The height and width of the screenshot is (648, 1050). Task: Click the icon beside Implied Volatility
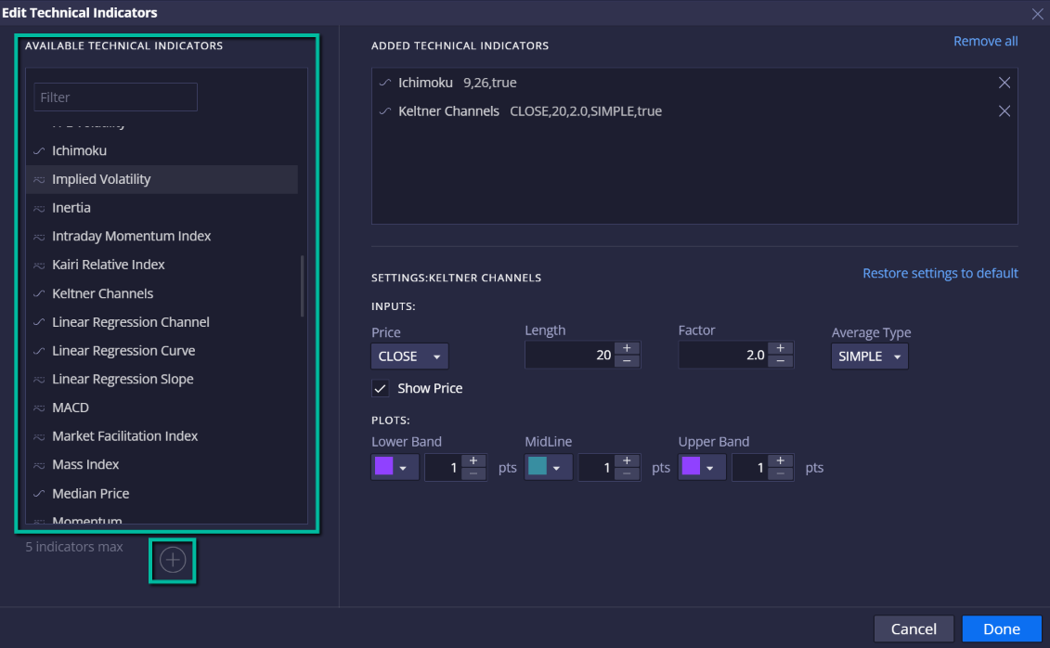point(40,179)
